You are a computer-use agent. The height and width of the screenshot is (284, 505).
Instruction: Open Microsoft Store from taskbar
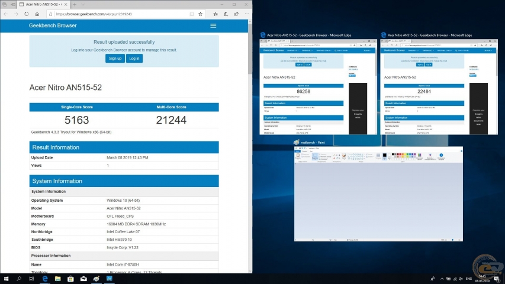pyautogui.click(x=70, y=279)
